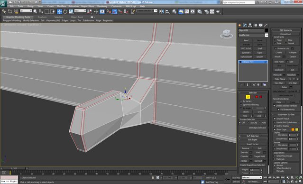Viewport: 303px width, 184px height.
Task: Open the Create command panel tab
Action: pos(239,25)
